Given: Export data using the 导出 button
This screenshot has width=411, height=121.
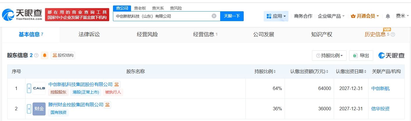Looking at the screenshot, I should tap(361, 56).
